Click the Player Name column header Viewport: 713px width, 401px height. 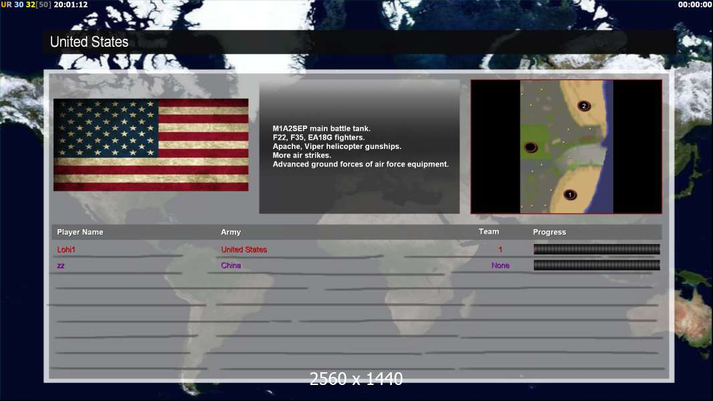click(80, 232)
